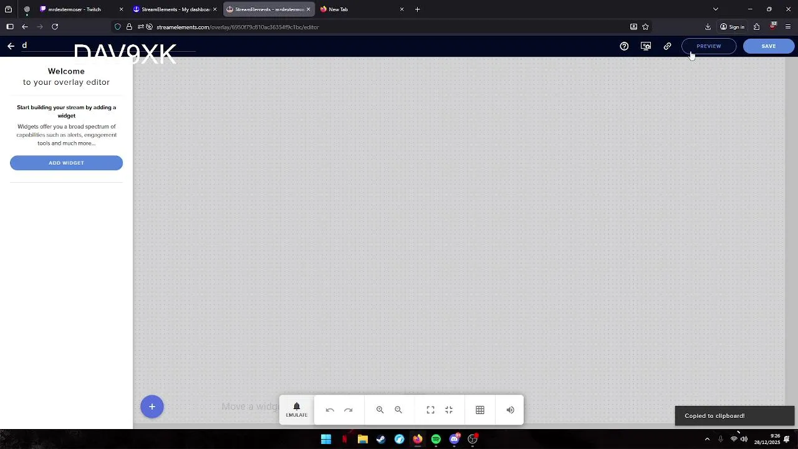Click the site padlock icon

[129, 27]
